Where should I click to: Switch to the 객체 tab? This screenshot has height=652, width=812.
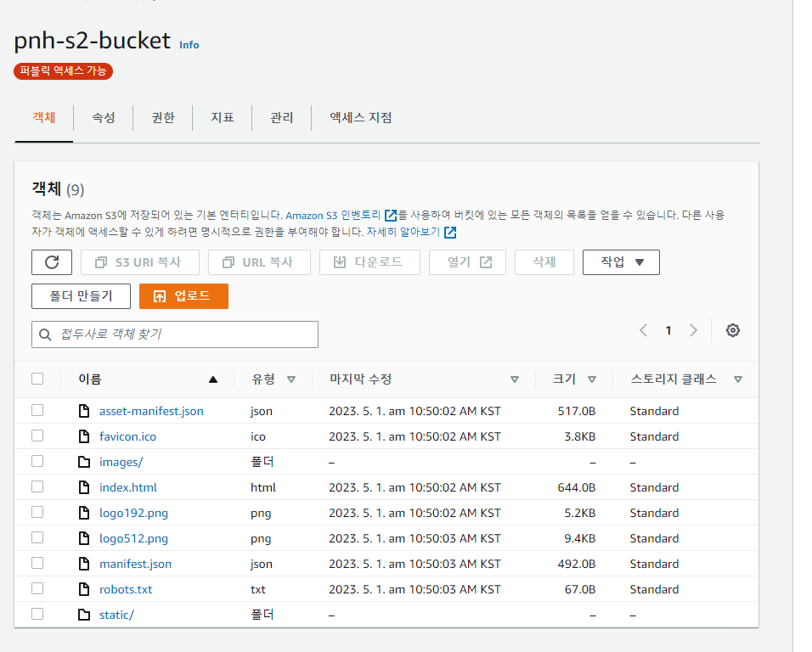[44, 118]
